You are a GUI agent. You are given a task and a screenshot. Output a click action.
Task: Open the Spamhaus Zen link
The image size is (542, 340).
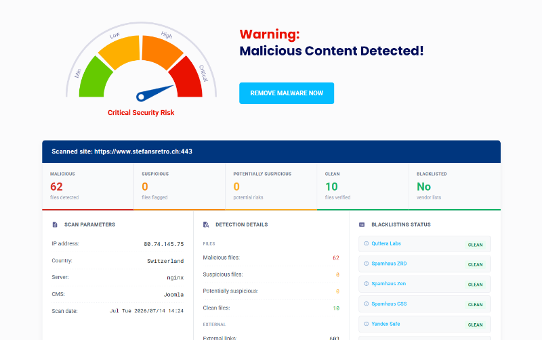(388, 283)
